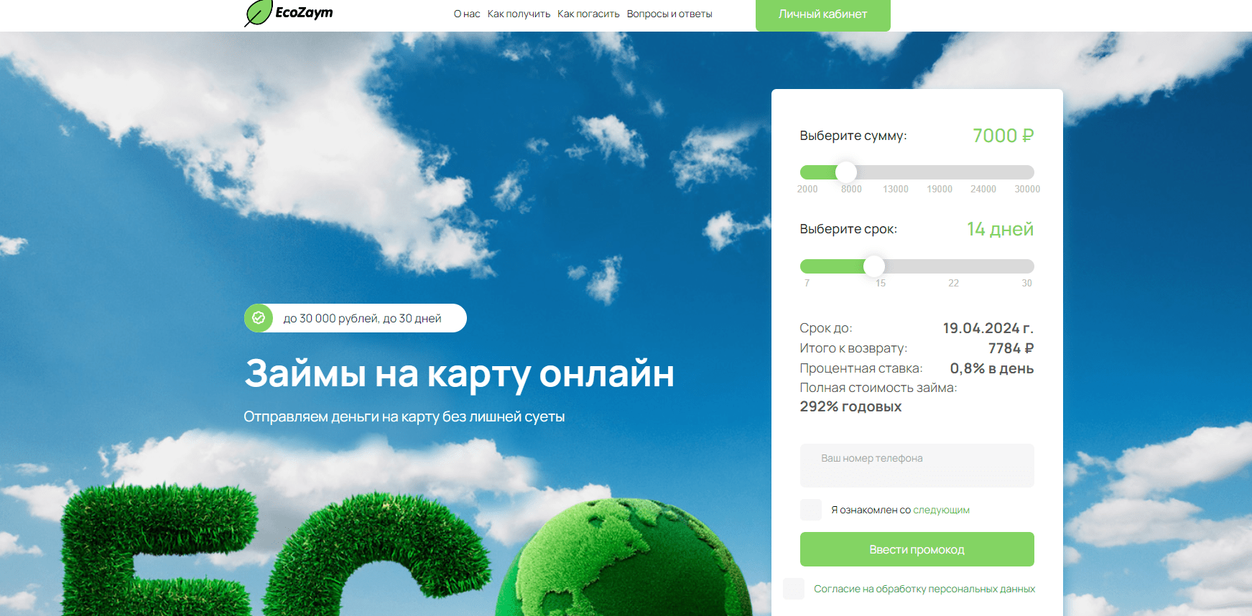Check the 'Я ознакомлен со' checkbox
1252x616 pixels.
tap(811, 510)
